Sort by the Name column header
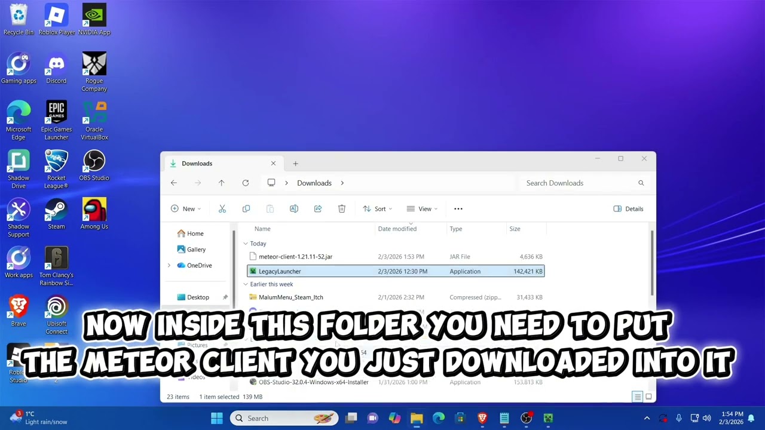 click(262, 229)
